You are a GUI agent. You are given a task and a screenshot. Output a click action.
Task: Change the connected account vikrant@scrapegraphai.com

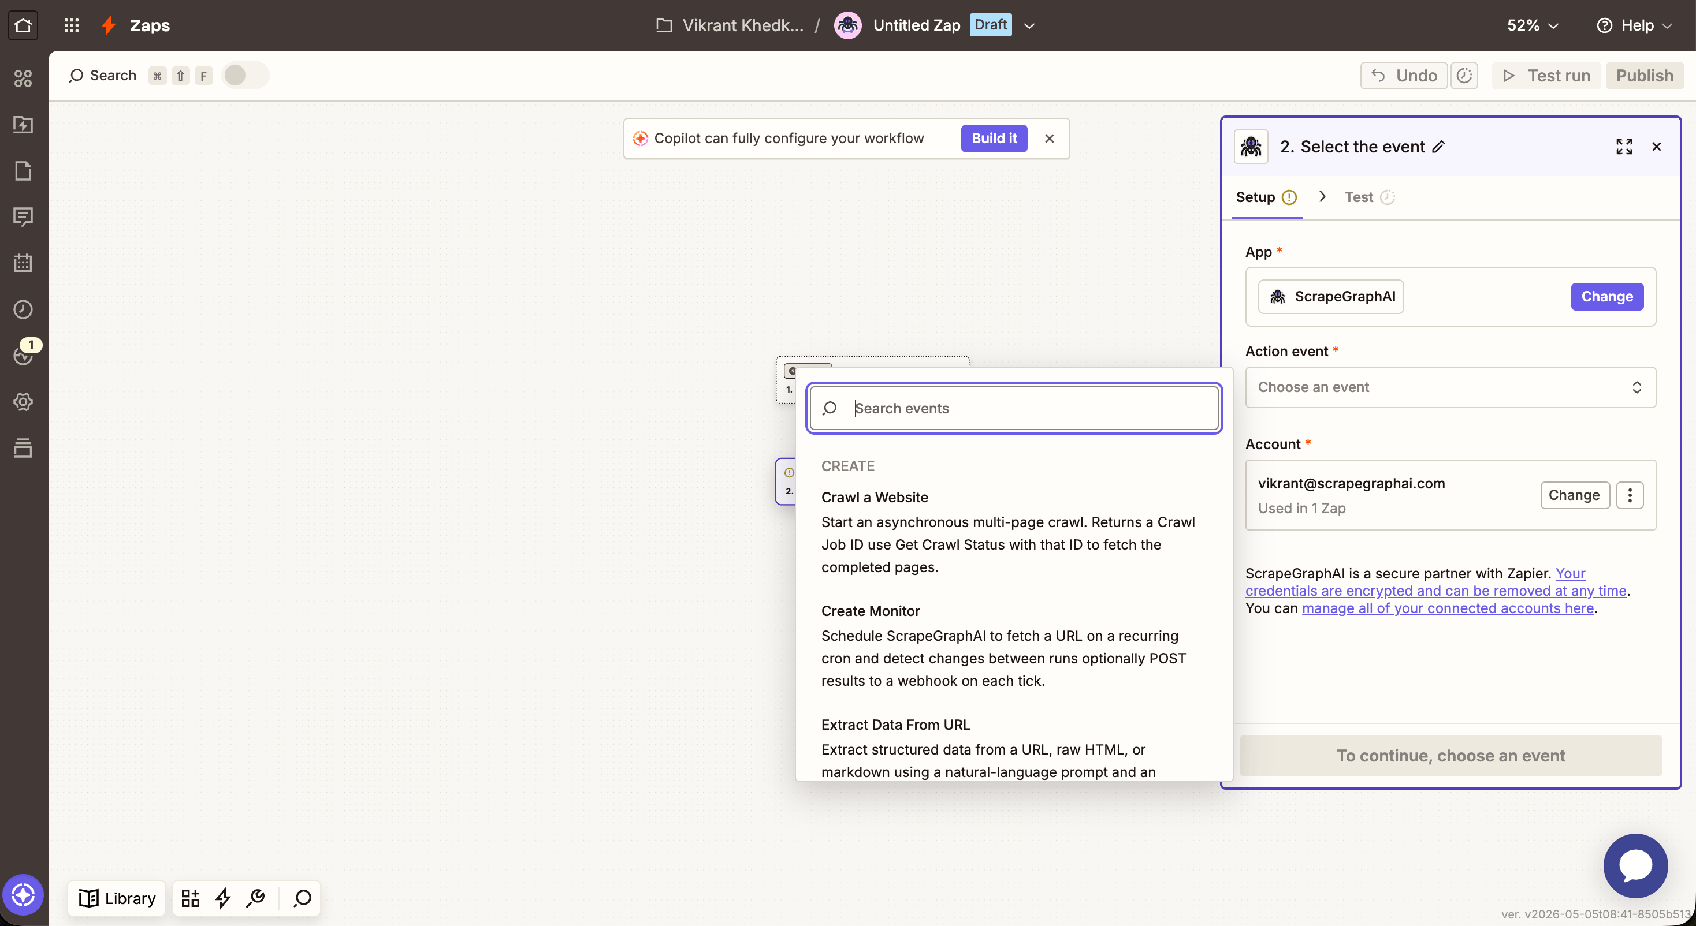(1574, 495)
